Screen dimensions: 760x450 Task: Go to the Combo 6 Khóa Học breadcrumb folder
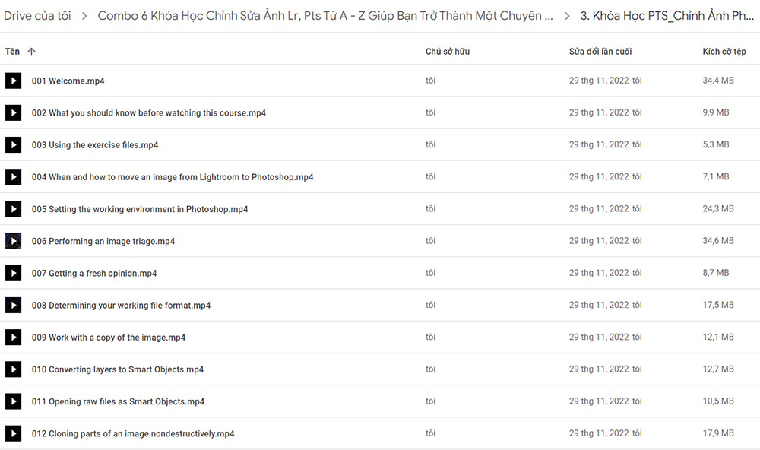(325, 16)
